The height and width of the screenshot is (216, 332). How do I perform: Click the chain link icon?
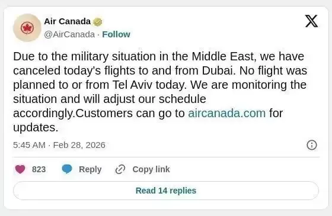coord(120,169)
